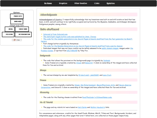Viewport: 157px width, 118px height.
Task: Switch body font to Comic Sans
Action: point(22,29)
